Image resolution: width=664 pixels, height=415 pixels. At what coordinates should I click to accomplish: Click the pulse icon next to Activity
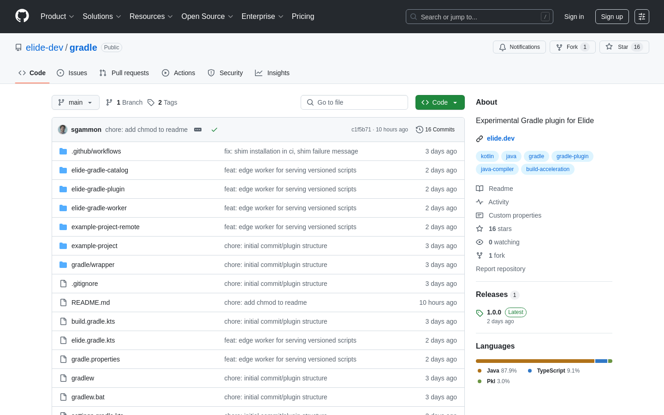480,202
